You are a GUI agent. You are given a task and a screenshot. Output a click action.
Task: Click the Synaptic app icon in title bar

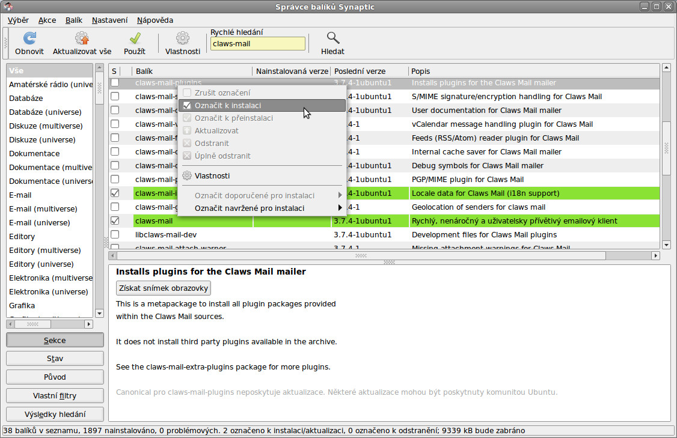[8, 7]
